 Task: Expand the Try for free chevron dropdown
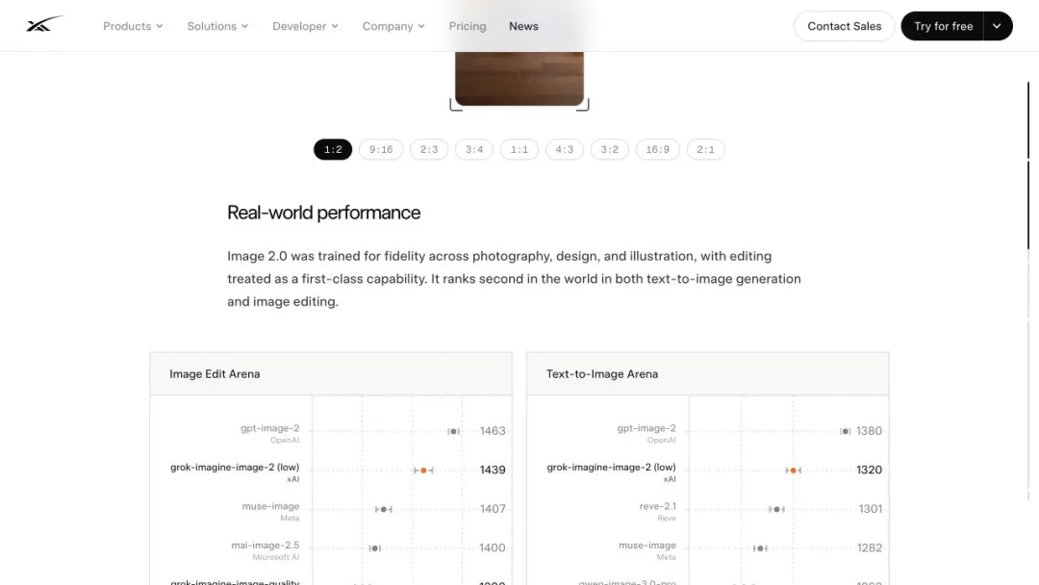(x=998, y=26)
